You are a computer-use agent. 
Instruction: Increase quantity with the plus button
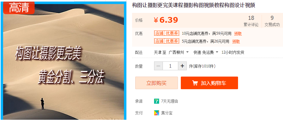[182, 66]
